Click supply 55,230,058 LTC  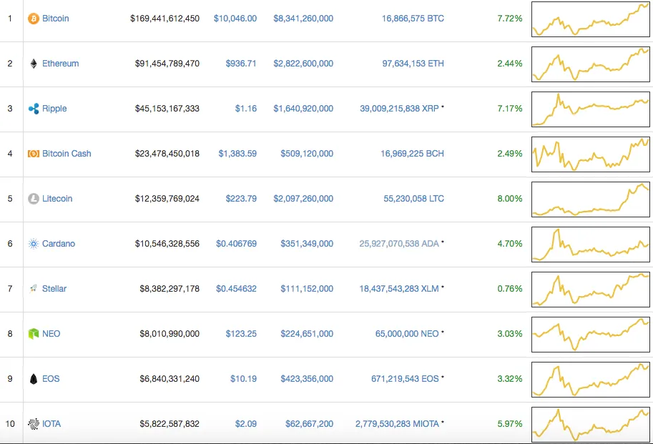point(414,199)
